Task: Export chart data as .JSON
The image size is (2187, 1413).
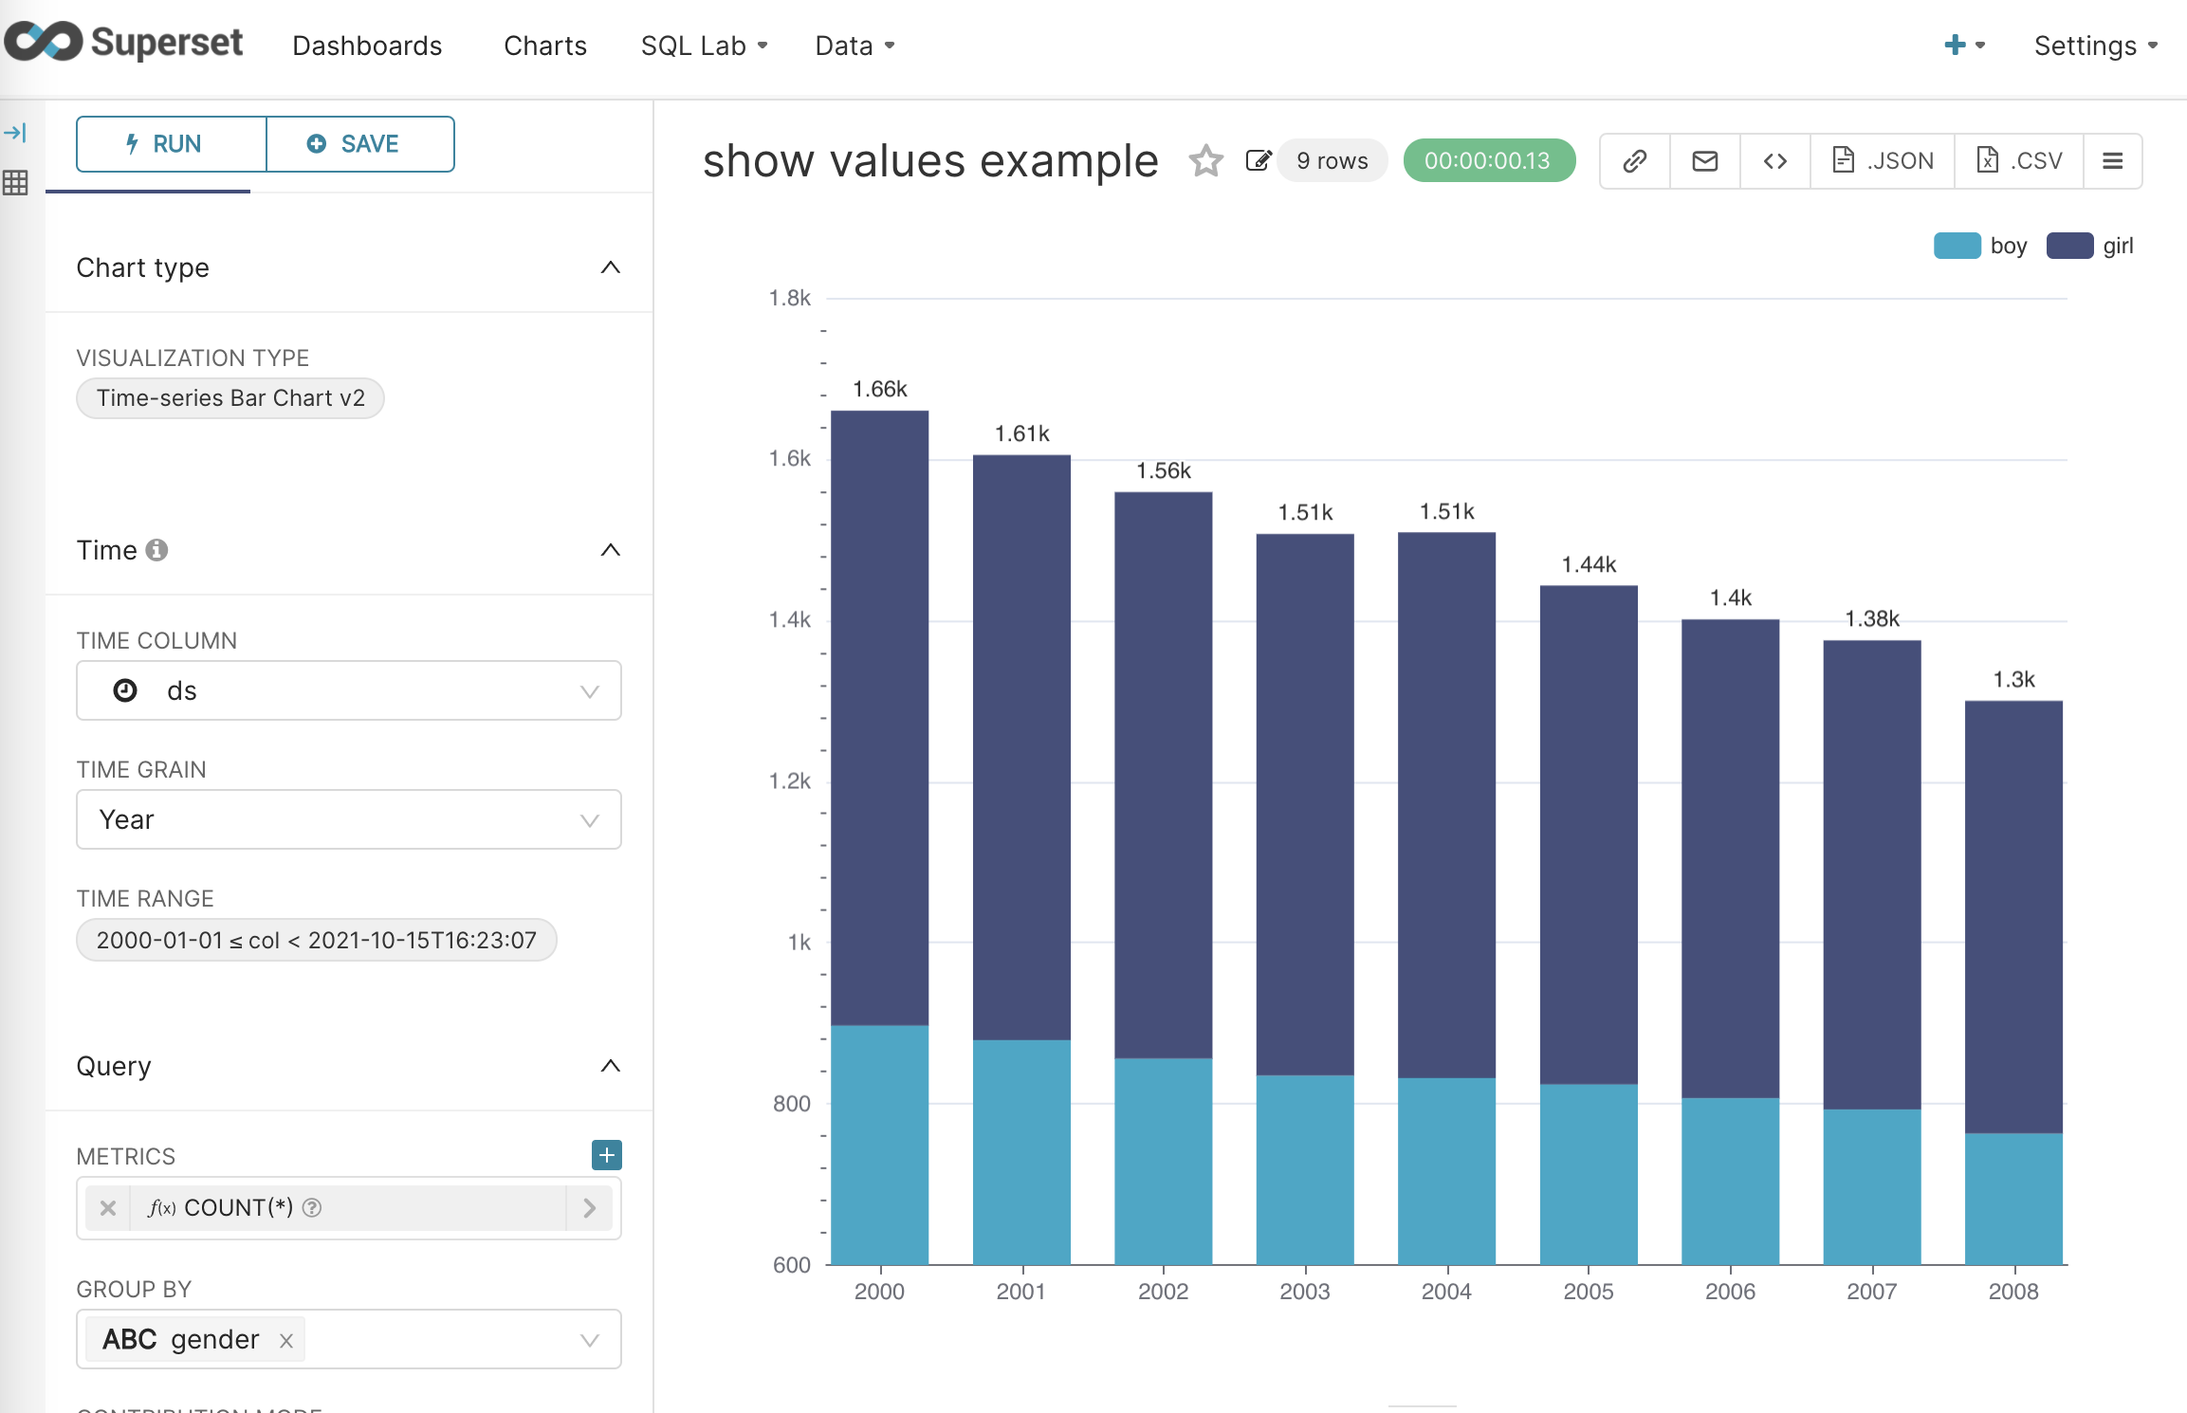Action: pyautogui.click(x=1882, y=159)
